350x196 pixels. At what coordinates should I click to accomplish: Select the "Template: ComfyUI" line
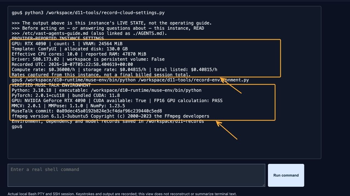(70, 49)
